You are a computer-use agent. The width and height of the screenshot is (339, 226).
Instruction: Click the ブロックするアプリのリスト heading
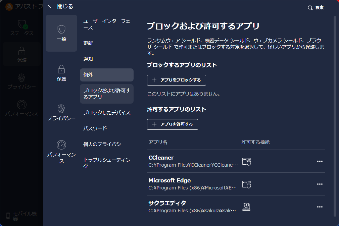click(182, 65)
